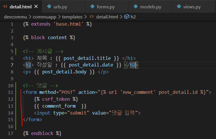The height and width of the screenshot is (139, 216).
Task: Click 'content' on line 3
Action: pos(57,37)
